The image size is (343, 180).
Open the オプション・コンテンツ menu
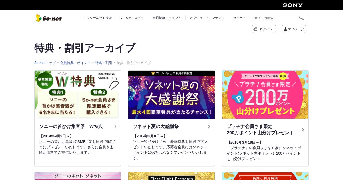pos(207,18)
